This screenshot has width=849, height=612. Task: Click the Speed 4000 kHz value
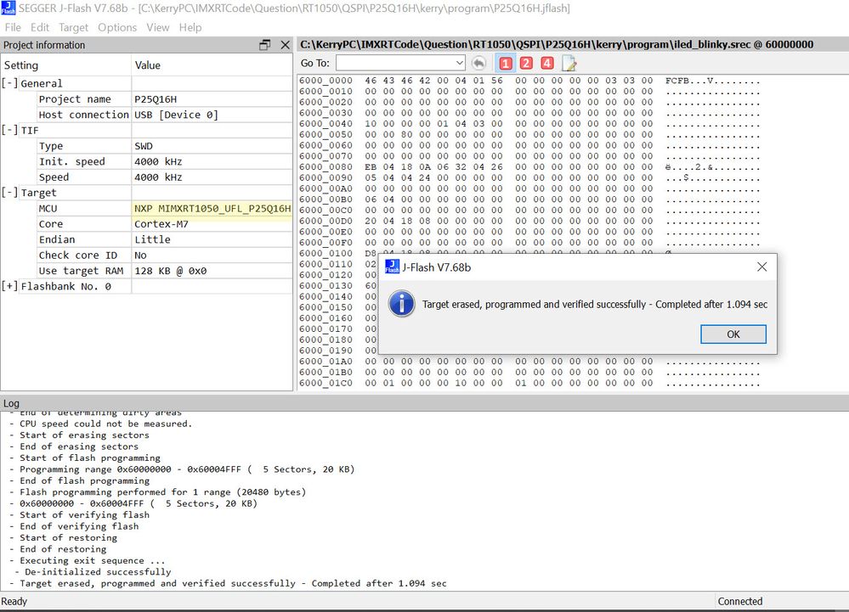(x=158, y=177)
